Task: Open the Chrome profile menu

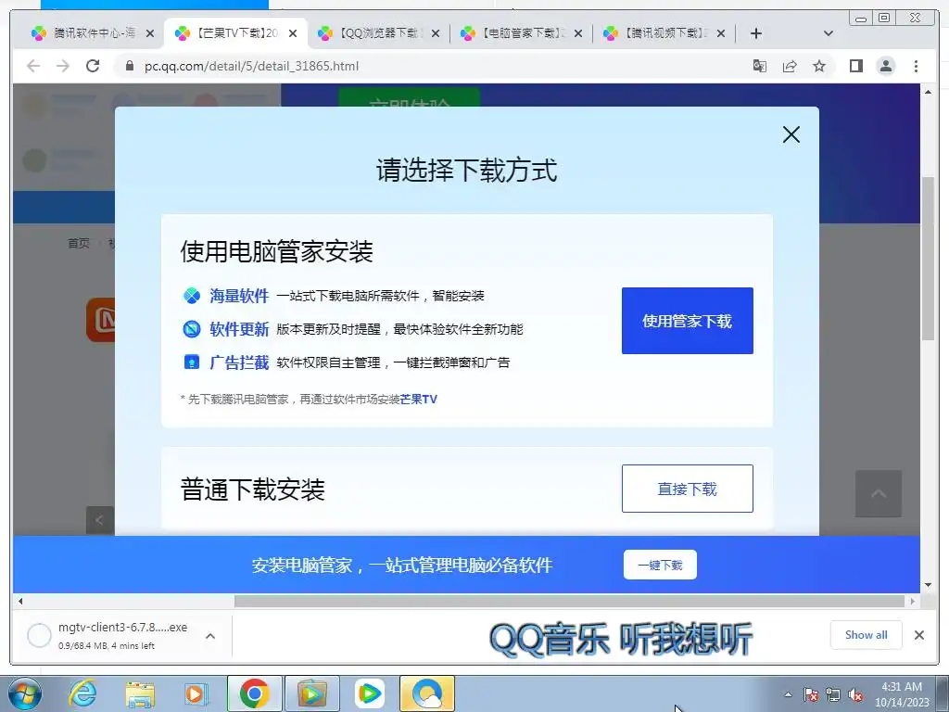Action: 885,66
